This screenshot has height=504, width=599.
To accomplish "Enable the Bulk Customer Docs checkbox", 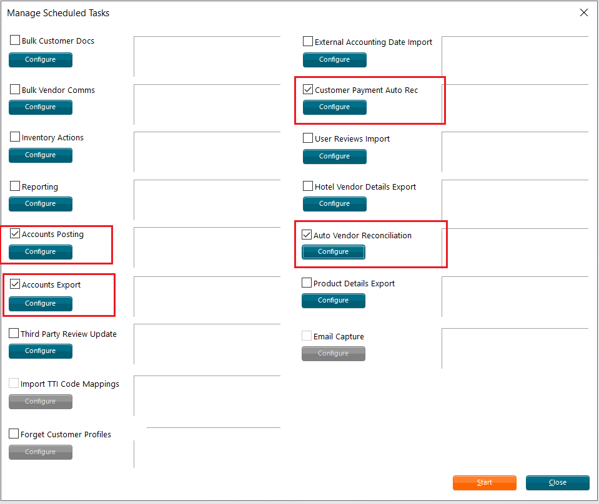I will pos(15,40).
